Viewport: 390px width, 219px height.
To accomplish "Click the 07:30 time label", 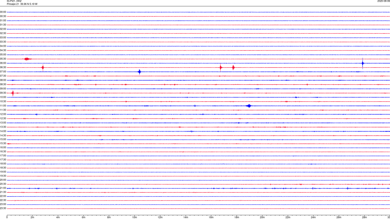I will (3, 76).
